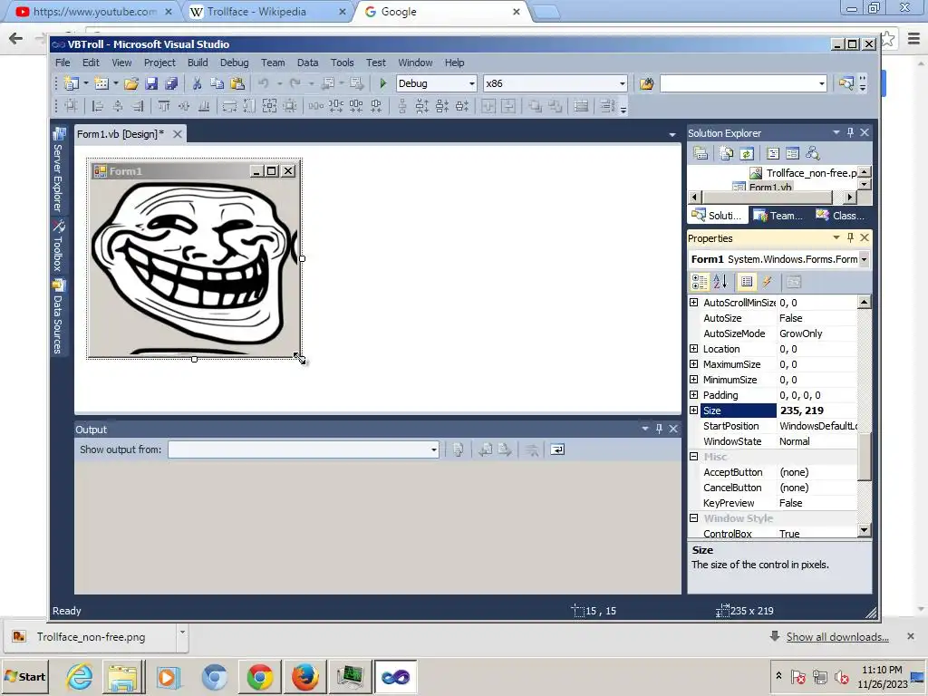Click the Align Centers layout icon
The height and width of the screenshot is (696, 928).
pos(118,106)
